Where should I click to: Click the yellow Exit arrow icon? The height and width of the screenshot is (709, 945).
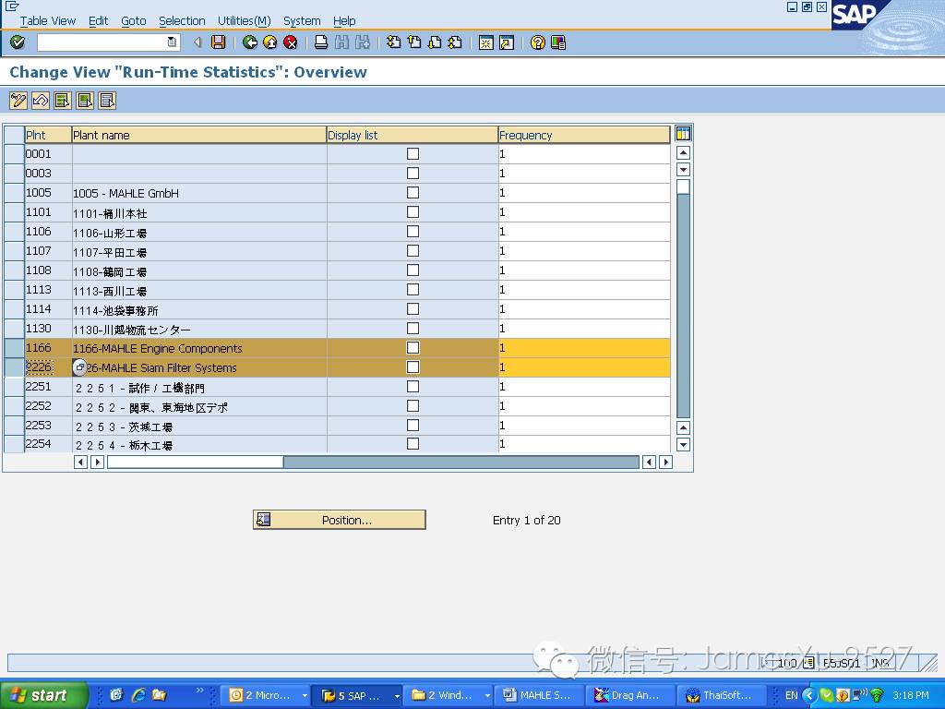270,42
